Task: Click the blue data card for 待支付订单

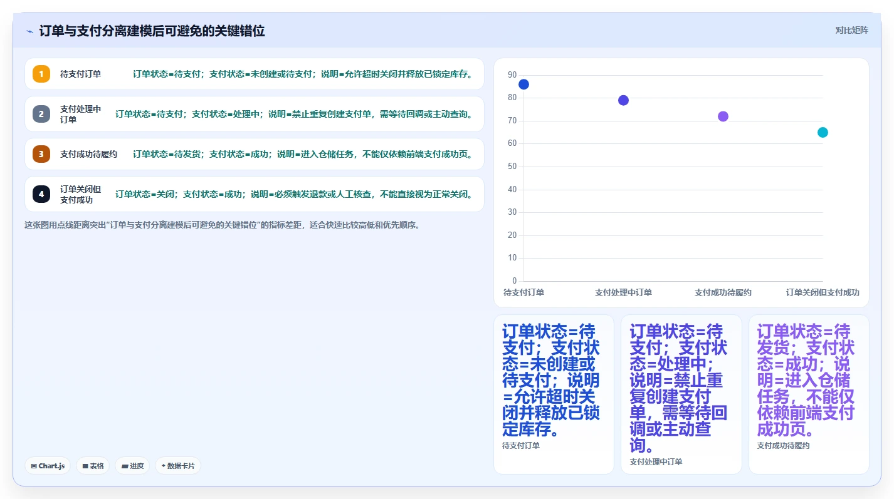Action: pyautogui.click(x=554, y=394)
